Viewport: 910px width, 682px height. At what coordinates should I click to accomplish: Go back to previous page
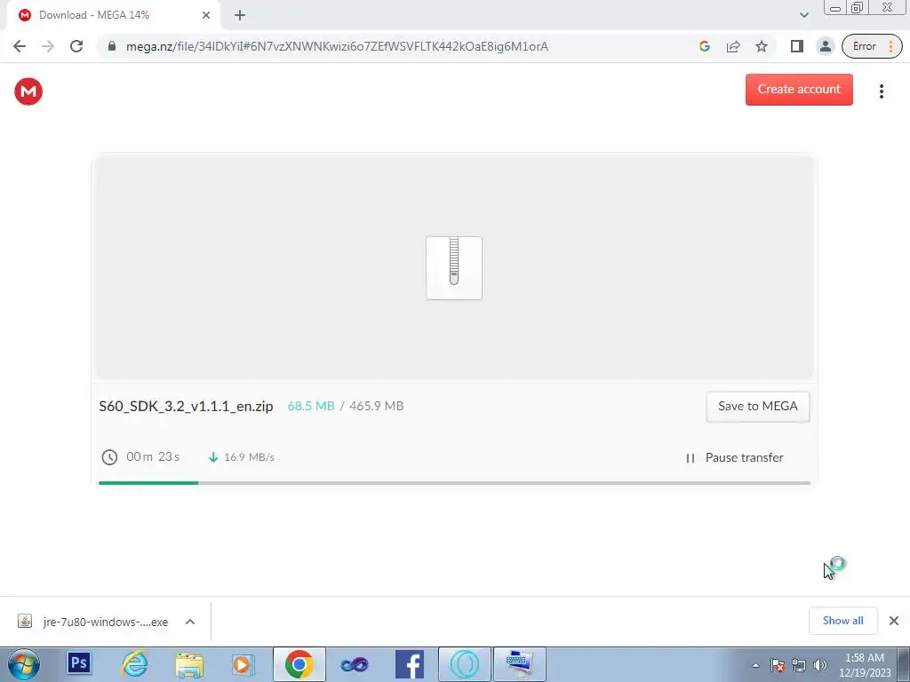point(20,46)
